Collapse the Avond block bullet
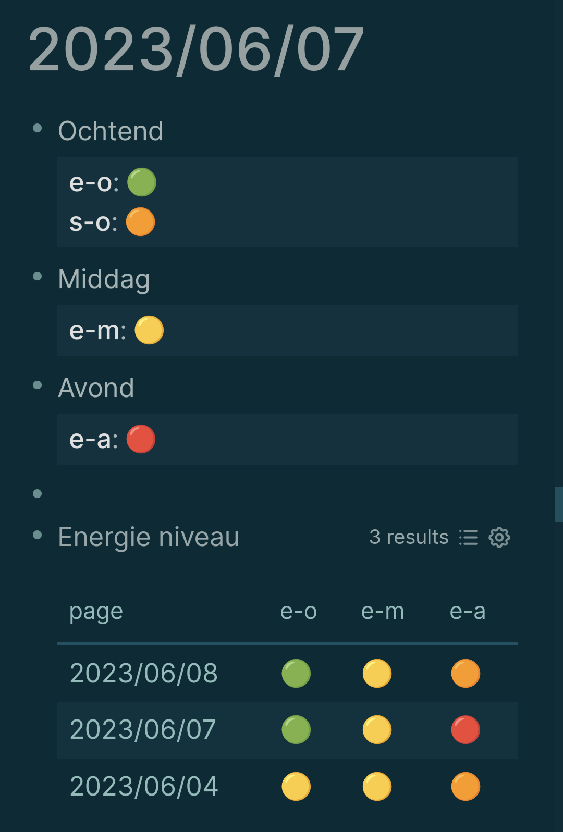Viewport: 563px width, 832px height. coord(37,386)
